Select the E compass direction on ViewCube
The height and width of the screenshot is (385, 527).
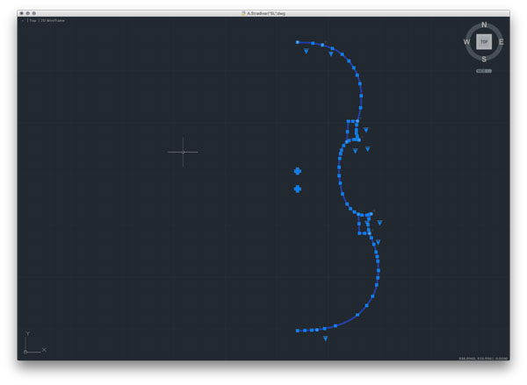click(502, 41)
